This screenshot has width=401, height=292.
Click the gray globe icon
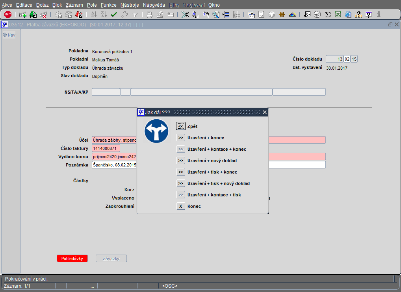(271, 15)
